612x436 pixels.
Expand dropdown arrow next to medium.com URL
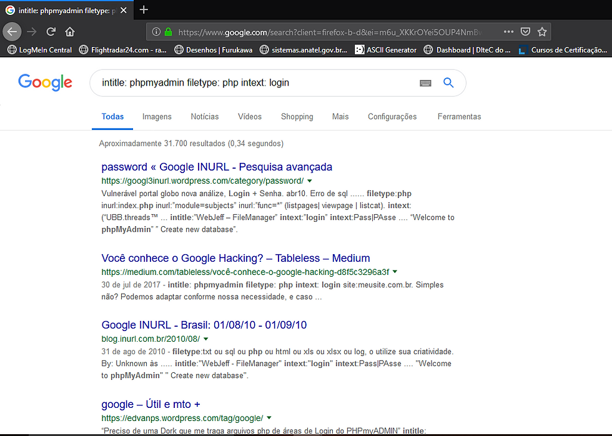tap(395, 272)
